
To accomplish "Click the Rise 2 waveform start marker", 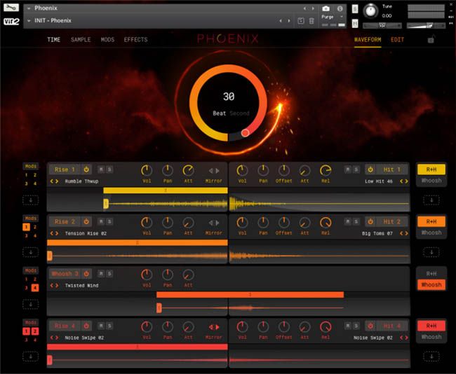I will click(x=50, y=256).
